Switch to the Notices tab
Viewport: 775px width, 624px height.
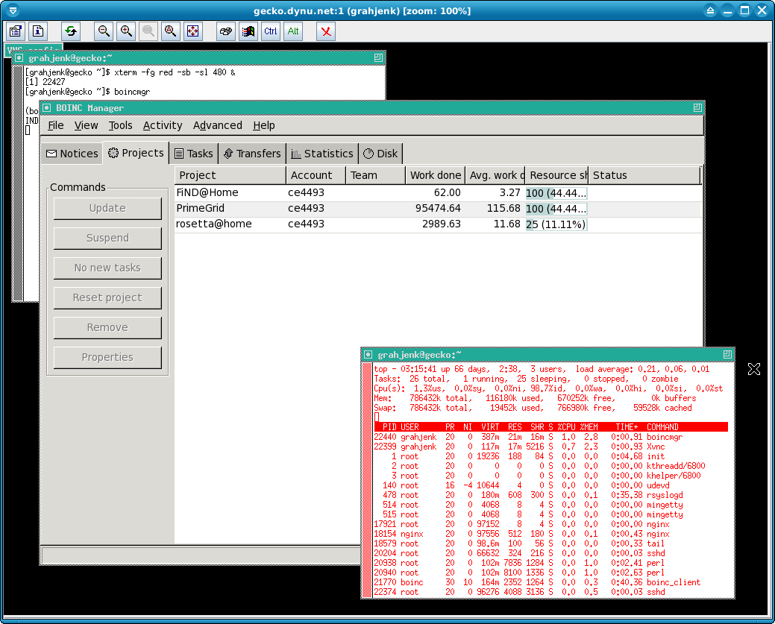pos(72,154)
